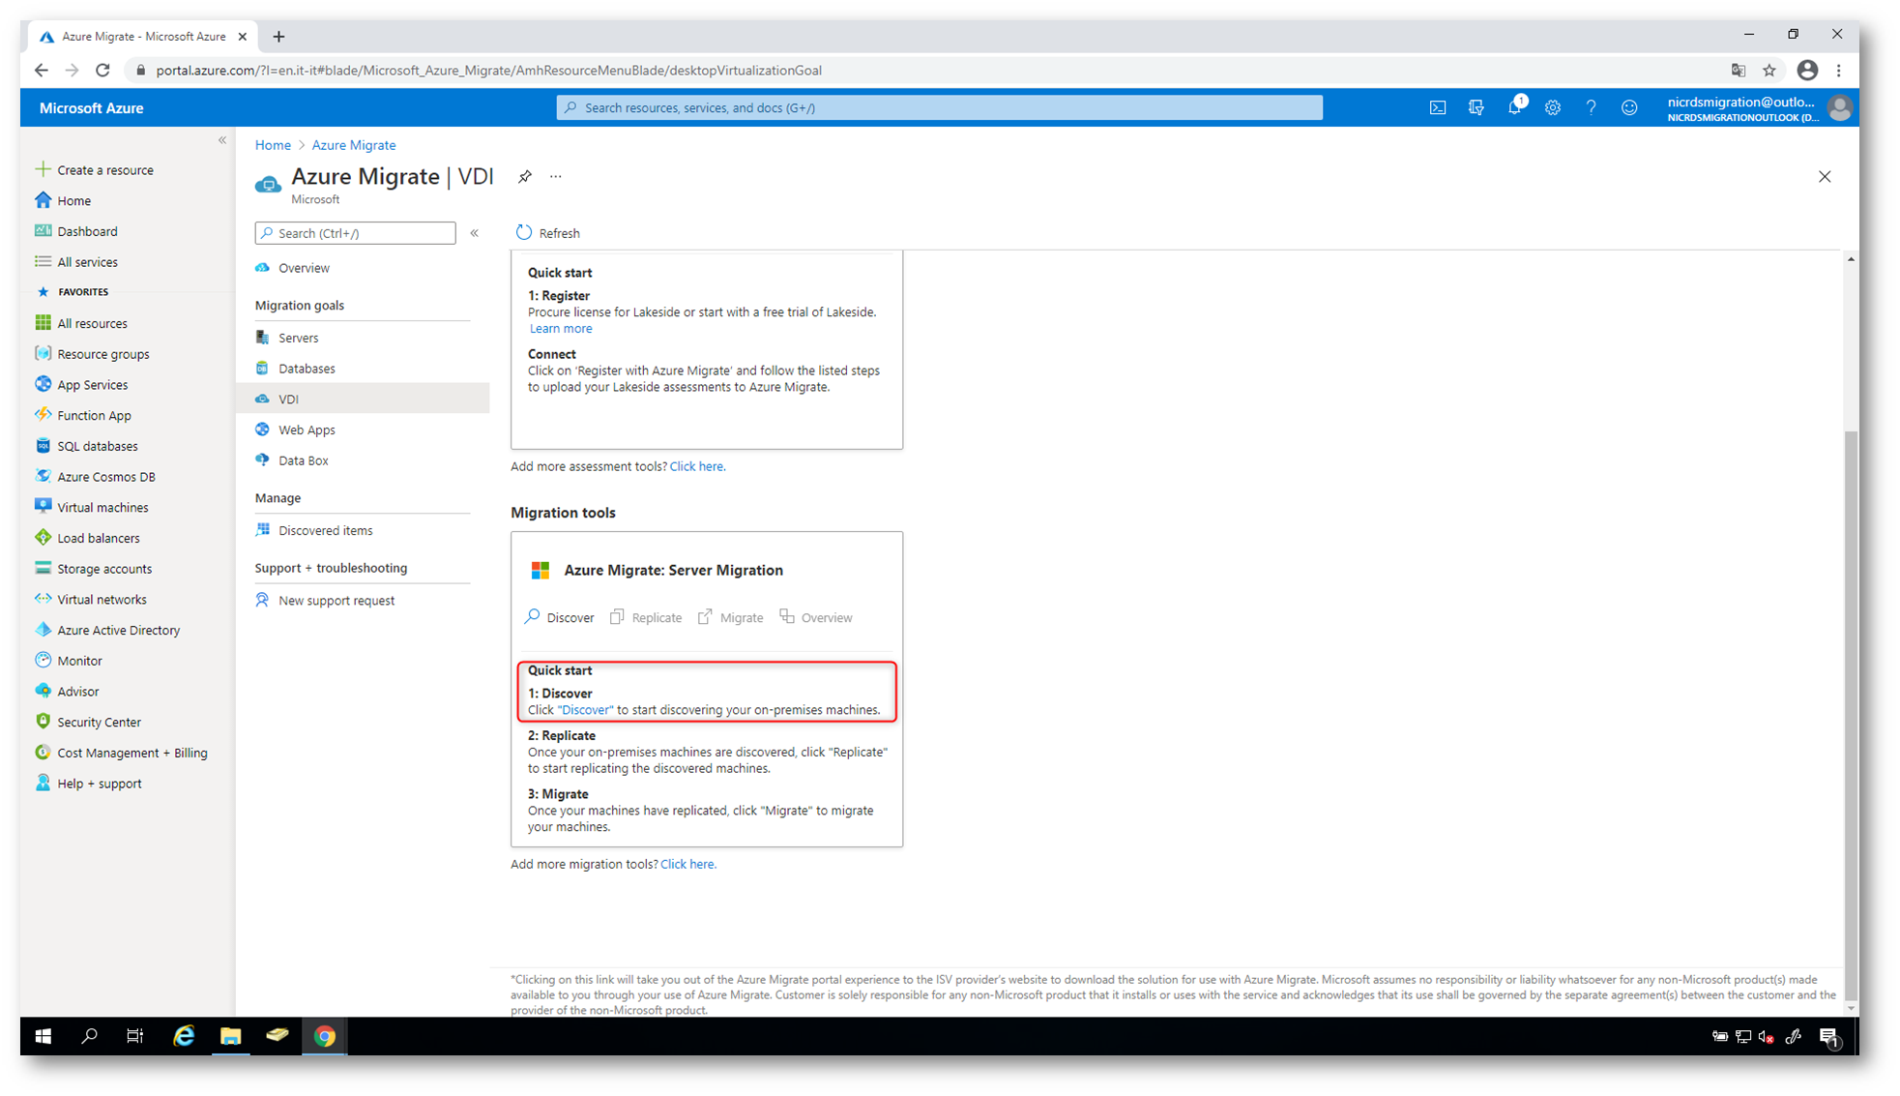Open the notifications bell
The height and width of the screenshot is (1096, 1900).
[1514, 107]
